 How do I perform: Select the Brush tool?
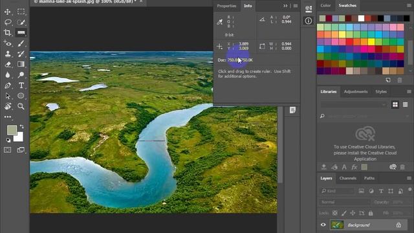tap(21, 43)
